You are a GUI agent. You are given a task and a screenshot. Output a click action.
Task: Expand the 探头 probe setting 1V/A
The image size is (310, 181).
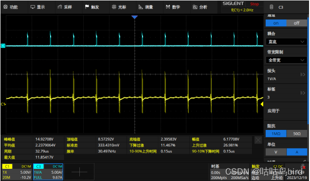click(x=286, y=75)
